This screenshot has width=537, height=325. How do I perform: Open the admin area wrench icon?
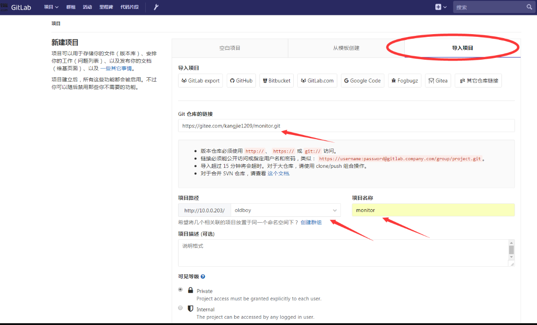(x=156, y=7)
